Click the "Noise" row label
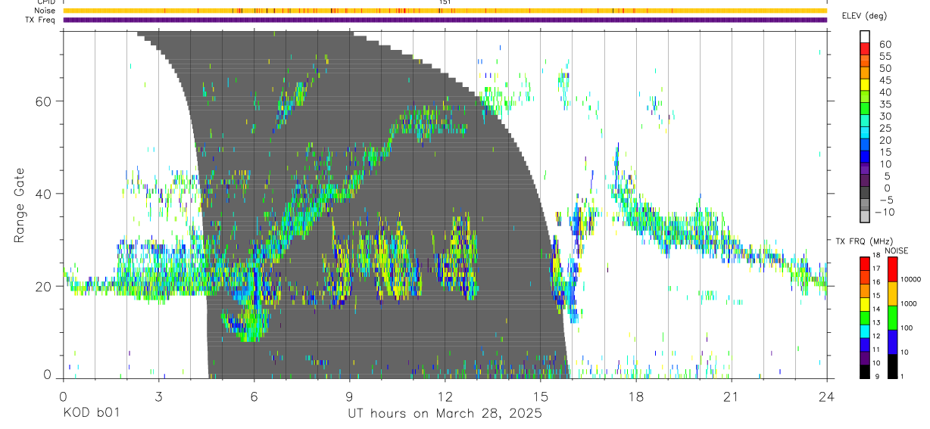 (45, 11)
